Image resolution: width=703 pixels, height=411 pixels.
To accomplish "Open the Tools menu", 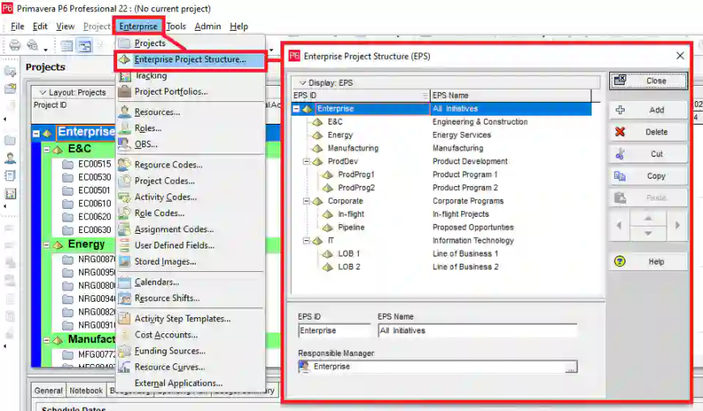I will (x=176, y=26).
